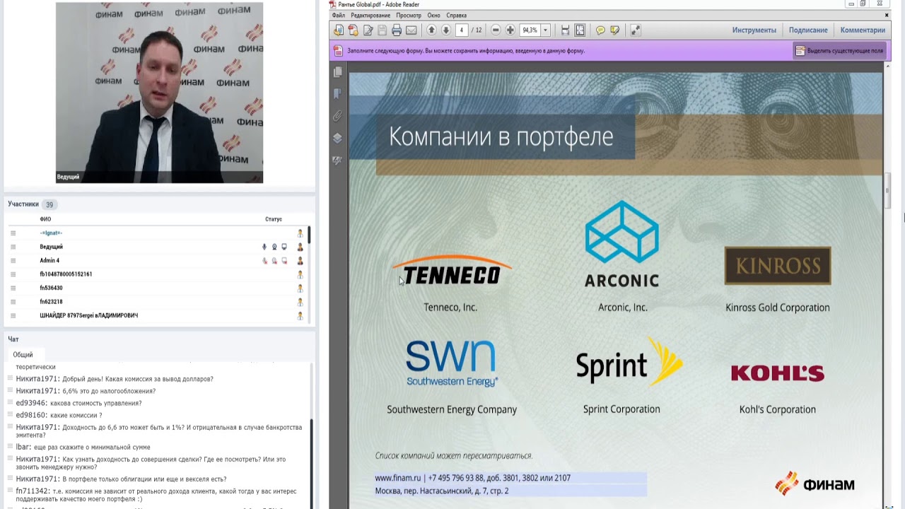Go to previous page with up arrow
905x509 pixels.
pyautogui.click(x=432, y=30)
